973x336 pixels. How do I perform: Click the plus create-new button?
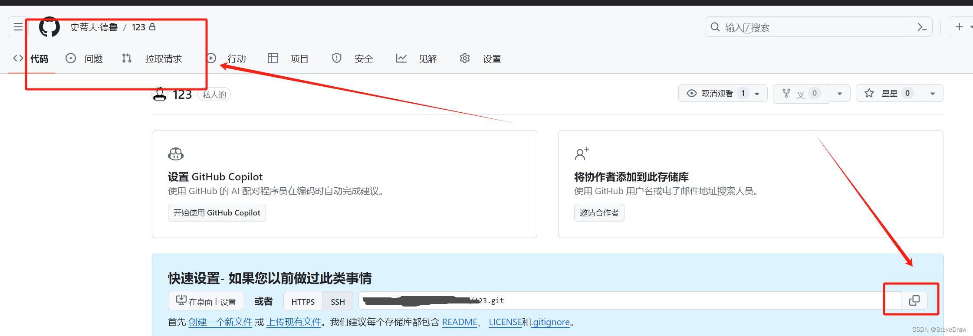(x=960, y=27)
